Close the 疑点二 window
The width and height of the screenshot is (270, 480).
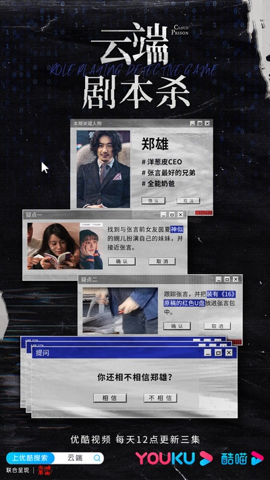(x=235, y=279)
